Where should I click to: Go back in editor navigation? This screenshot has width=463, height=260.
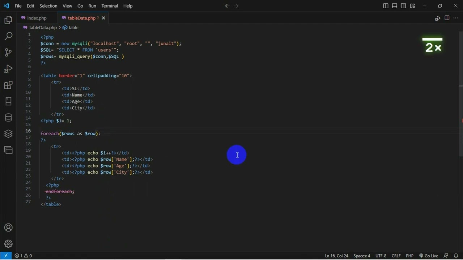click(x=227, y=6)
